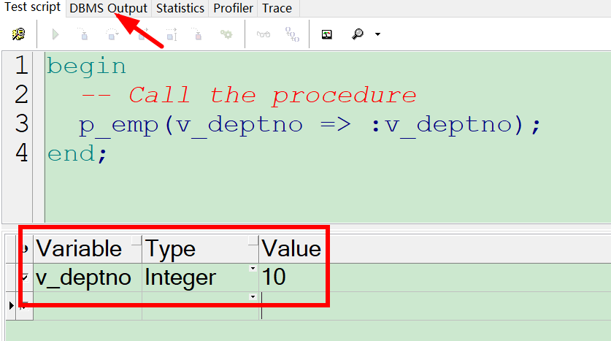
Task: Click the row indicator arrow of the empty row
Action: pyautogui.click(x=11, y=306)
